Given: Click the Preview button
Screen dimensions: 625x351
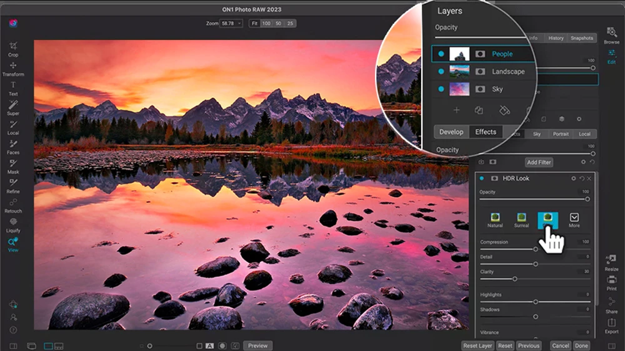Looking at the screenshot, I should tap(257, 346).
